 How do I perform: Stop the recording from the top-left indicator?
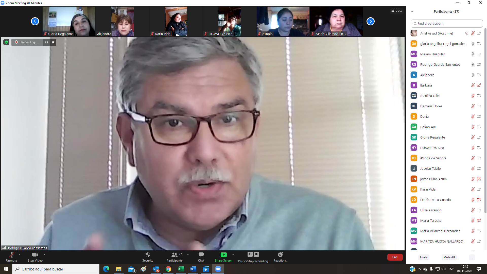point(53,42)
